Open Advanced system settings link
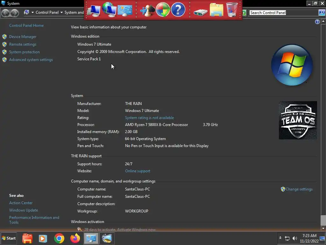This screenshot has height=245, width=326. click(31, 60)
